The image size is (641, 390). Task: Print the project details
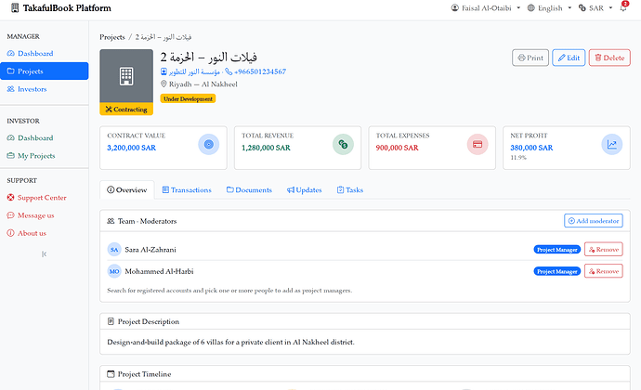tap(530, 58)
